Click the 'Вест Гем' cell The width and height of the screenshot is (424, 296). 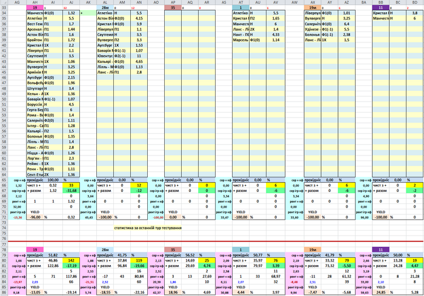click(x=35, y=24)
